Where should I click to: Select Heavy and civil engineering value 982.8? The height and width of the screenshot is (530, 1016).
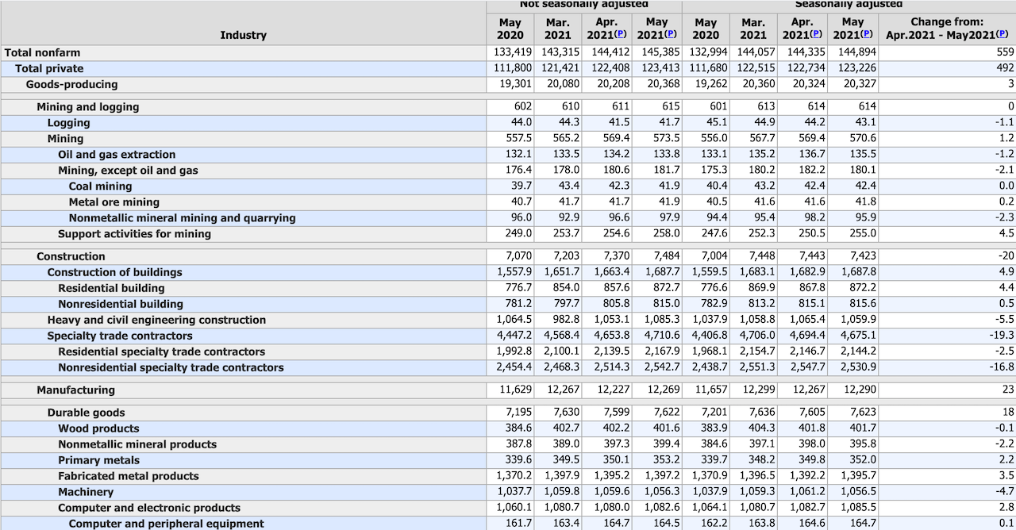pyautogui.click(x=566, y=320)
